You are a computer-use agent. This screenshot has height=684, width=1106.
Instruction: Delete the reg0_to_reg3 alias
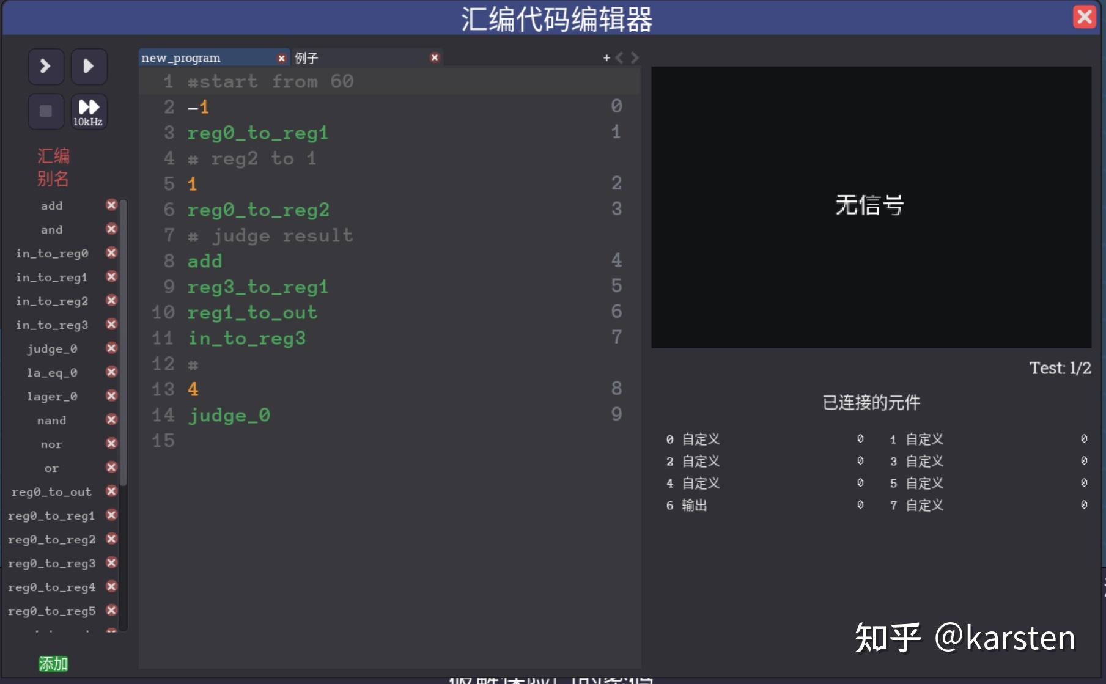click(111, 562)
